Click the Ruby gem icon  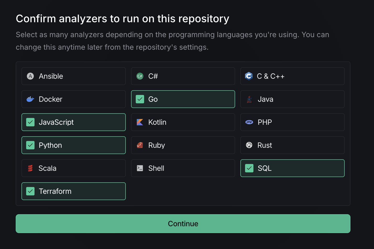[x=140, y=145]
